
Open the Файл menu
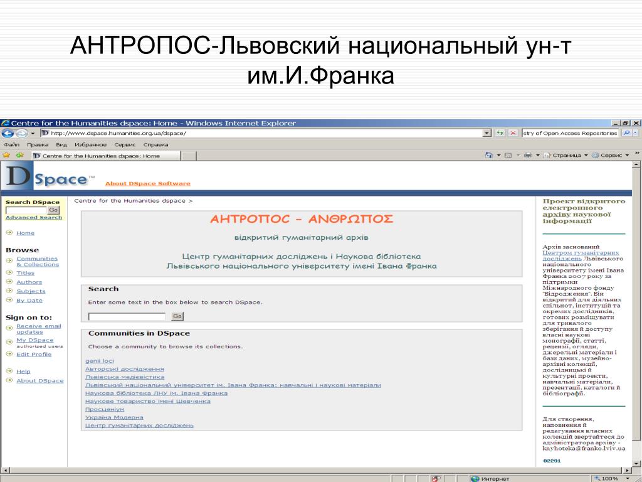pos(11,145)
